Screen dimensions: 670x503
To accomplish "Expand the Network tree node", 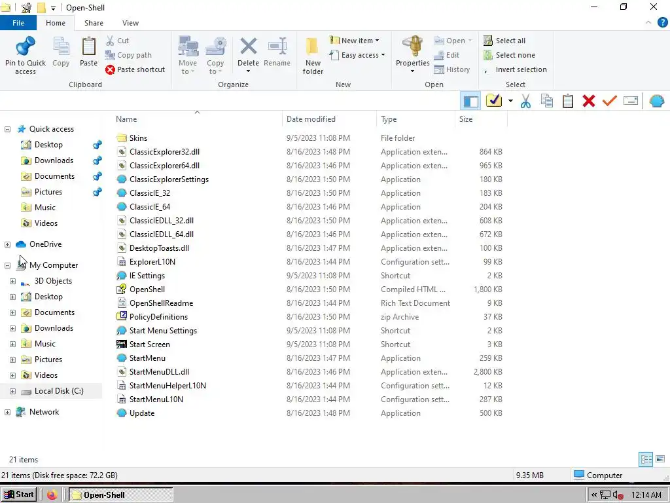I will point(7,412).
